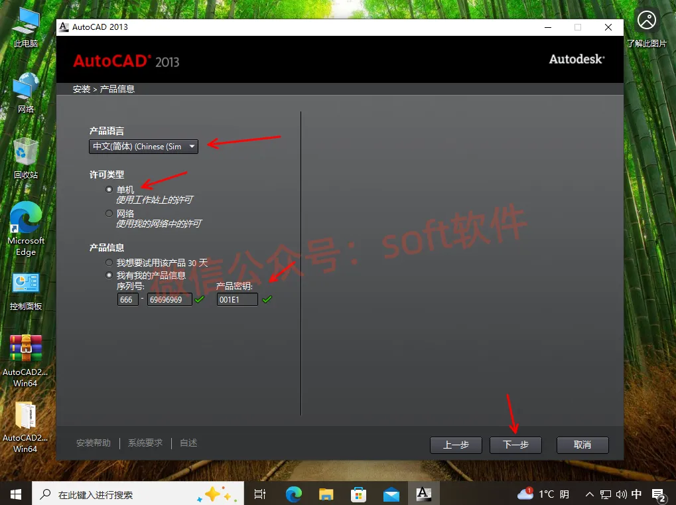Click the volume speaker tray icon
676x505 pixels.
click(621, 494)
